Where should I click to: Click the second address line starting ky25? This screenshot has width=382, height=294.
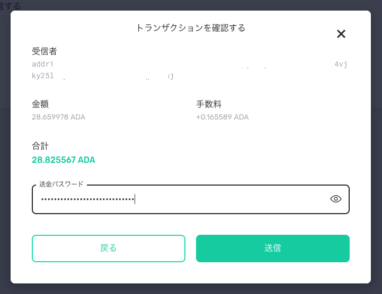click(42, 76)
